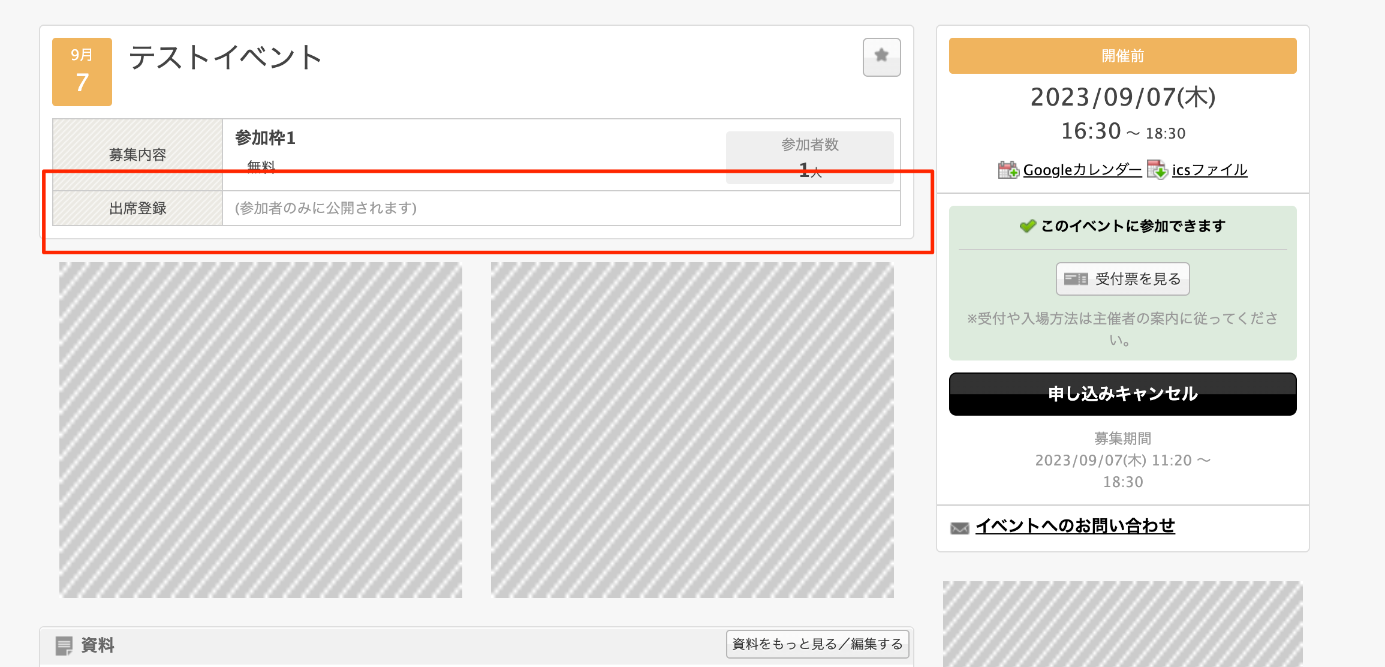The image size is (1385, 667).
Task: Click the 参加枠1 participation slot row
Action: [264, 138]
